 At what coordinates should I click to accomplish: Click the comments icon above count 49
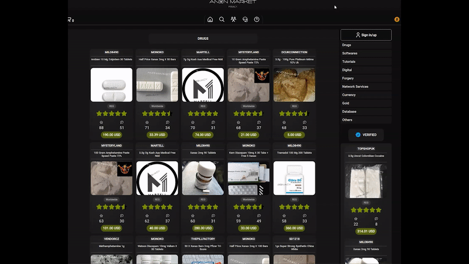pyautogui.click(x=259, y=215)
